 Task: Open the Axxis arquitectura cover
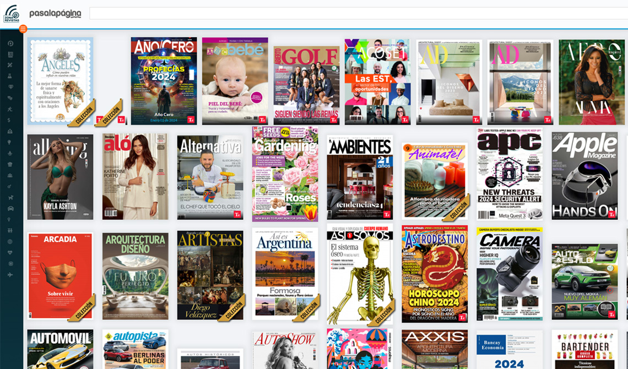point(435,349)
